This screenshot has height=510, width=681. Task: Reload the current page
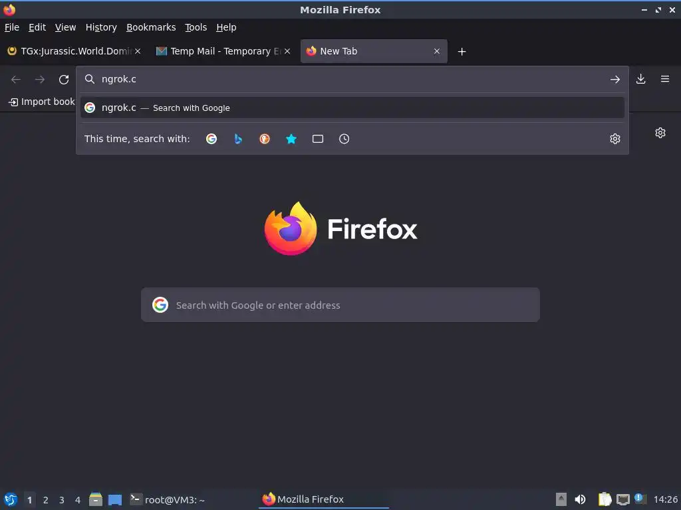pyautogui.click(x=64, y=80)
